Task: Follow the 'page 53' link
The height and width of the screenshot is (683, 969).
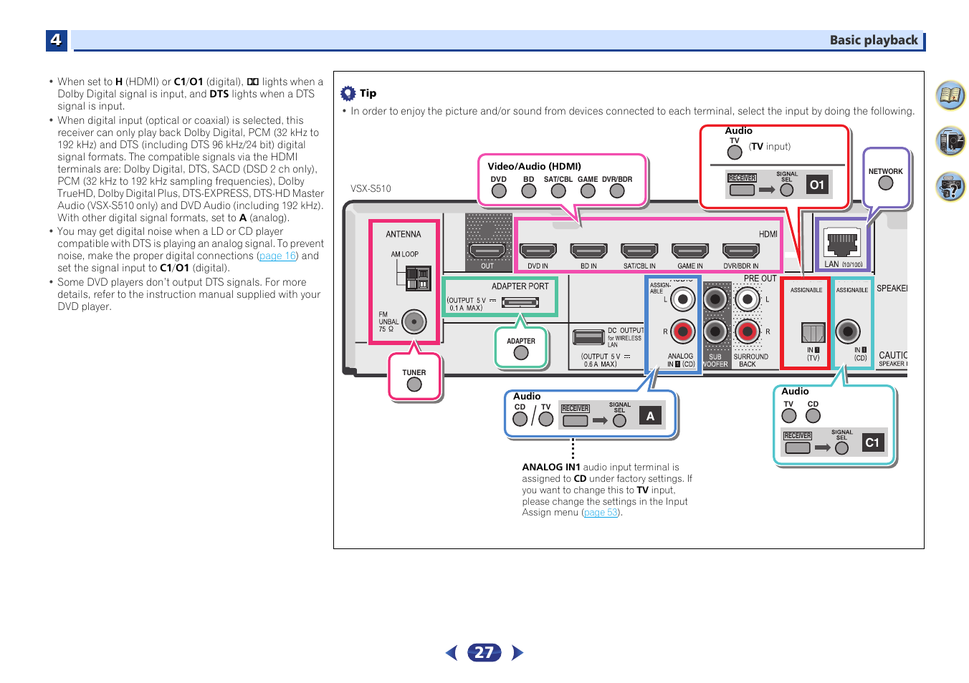Action: click(x=601, y=512)
